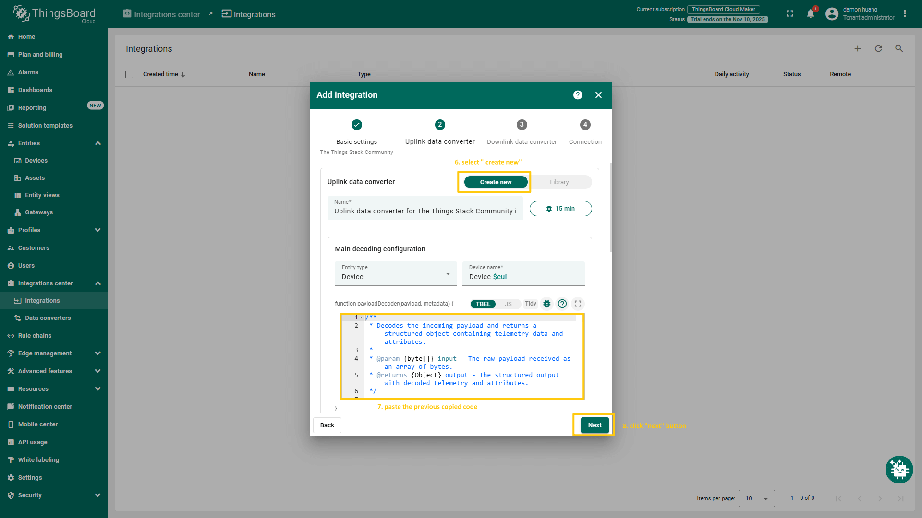The height and width of the screenshot is (518, 922).
Task: Go to Data converters menu item
Action: click(x=48, y=318)
